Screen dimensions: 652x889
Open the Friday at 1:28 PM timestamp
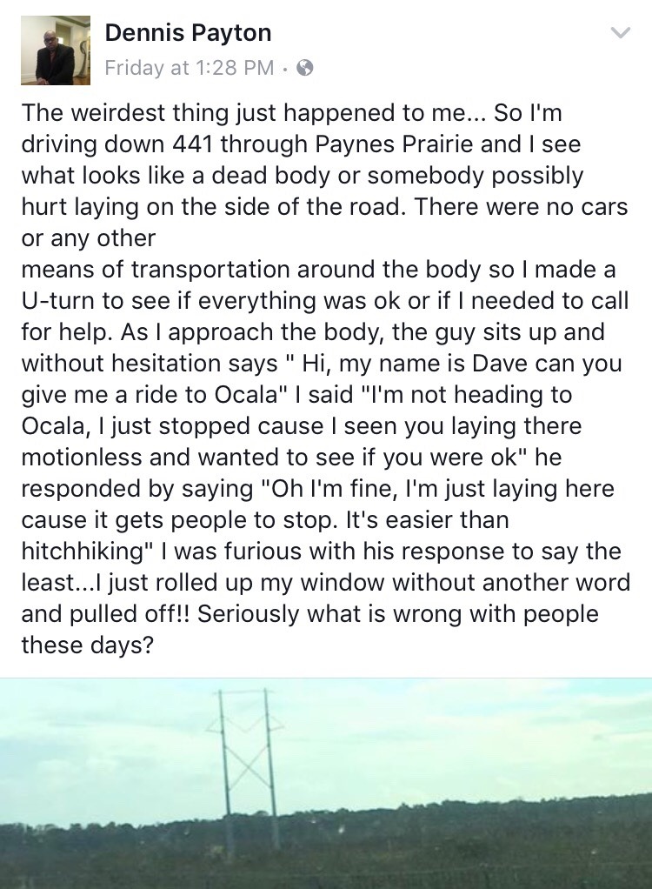point(189,67)
